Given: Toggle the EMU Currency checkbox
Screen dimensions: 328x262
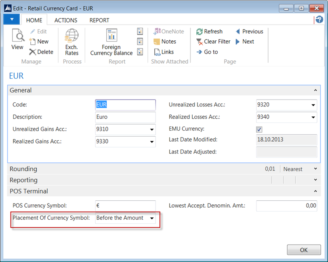Looking at the screenshot, I should [259, 129].
